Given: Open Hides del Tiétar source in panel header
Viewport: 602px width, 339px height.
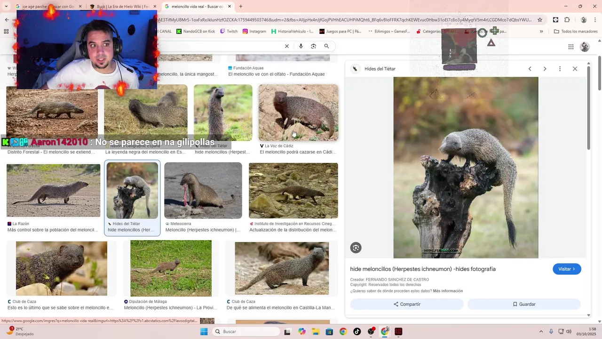Looking at the screenshot, I should tap(374, 69).
